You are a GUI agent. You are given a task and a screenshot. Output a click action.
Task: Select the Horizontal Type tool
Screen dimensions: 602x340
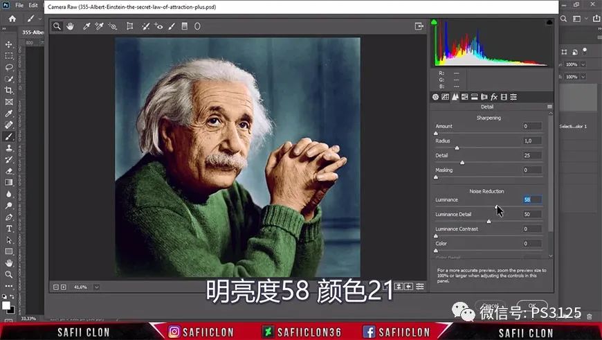(x=8, y=229)
